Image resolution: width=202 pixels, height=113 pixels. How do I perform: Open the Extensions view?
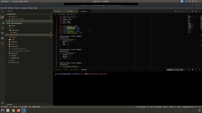pyautogui.click(x=3, y=43)
